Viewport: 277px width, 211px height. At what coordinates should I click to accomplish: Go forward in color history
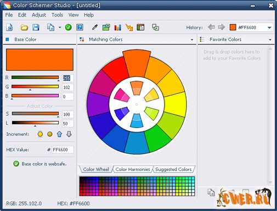click(x=222, y=27)
